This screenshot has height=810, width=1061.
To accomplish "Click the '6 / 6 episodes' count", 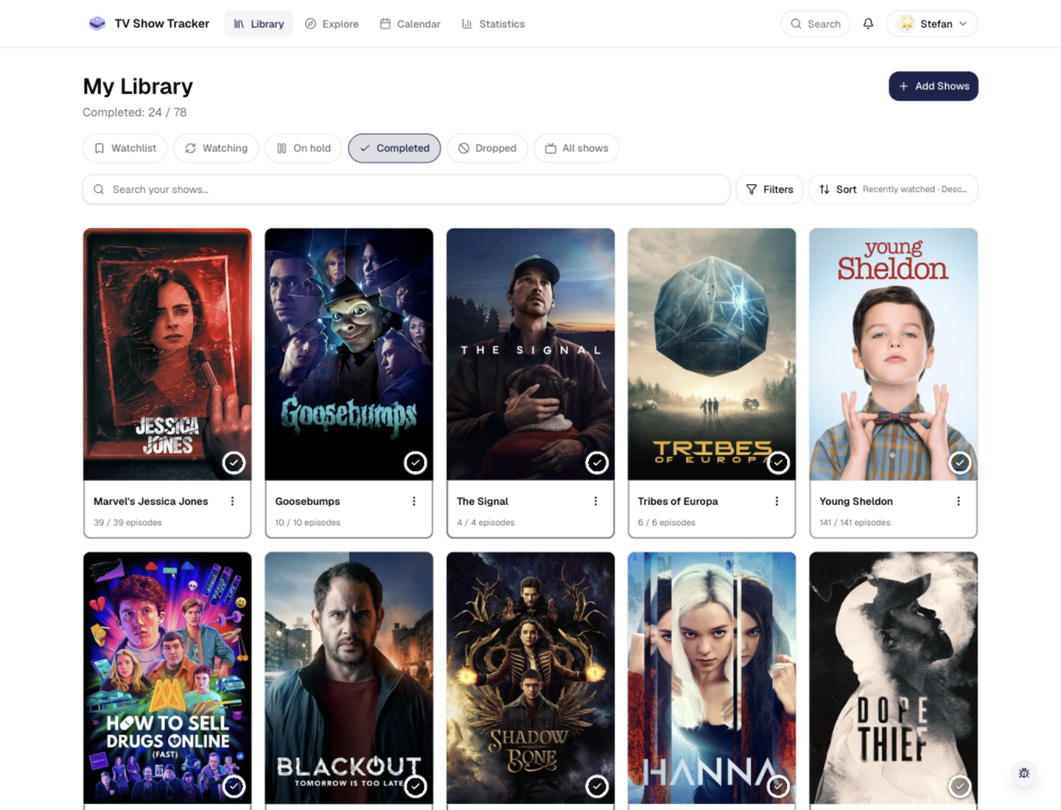I will [x=667, y=523].
